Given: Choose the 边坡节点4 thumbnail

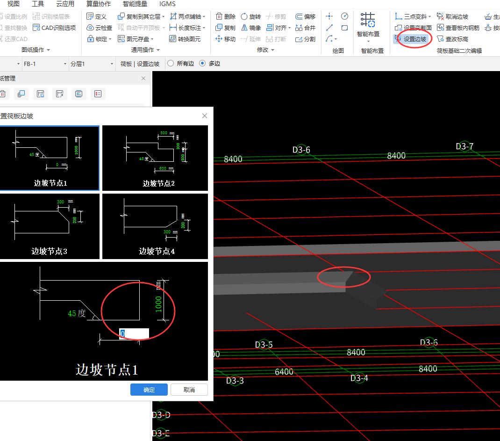Looking at the screenshot, I should (155, 226).
